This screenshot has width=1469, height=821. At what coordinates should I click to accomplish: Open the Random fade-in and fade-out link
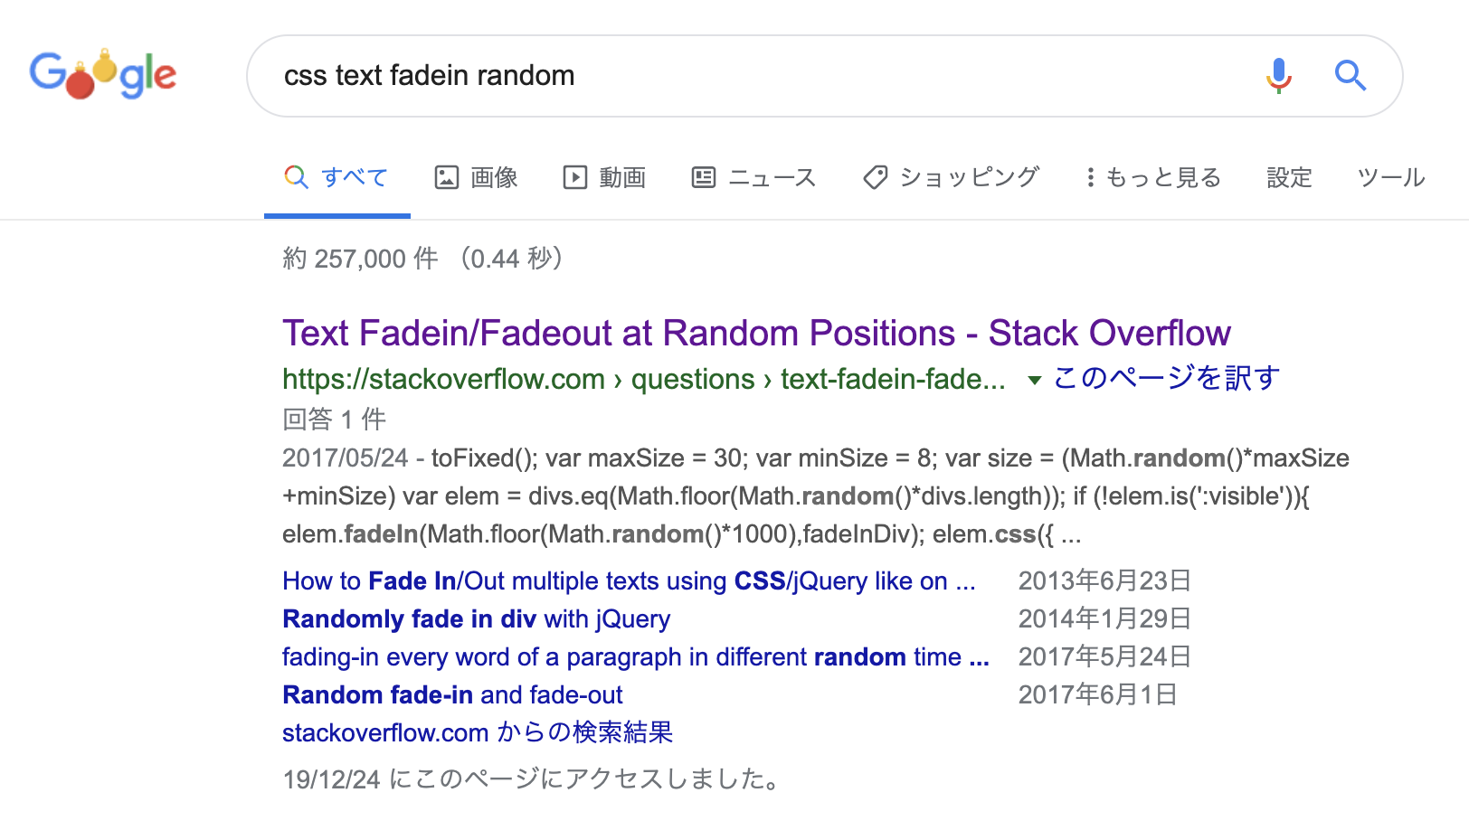(451, 694)
